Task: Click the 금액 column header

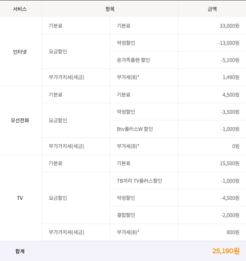Action: click(212, 9)
